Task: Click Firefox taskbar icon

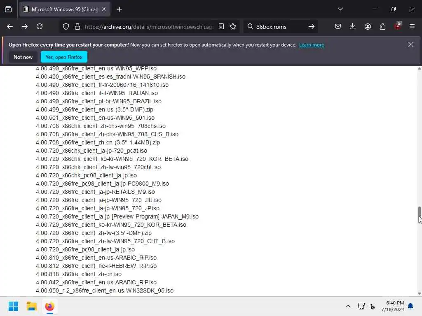Action: [49, 306]
